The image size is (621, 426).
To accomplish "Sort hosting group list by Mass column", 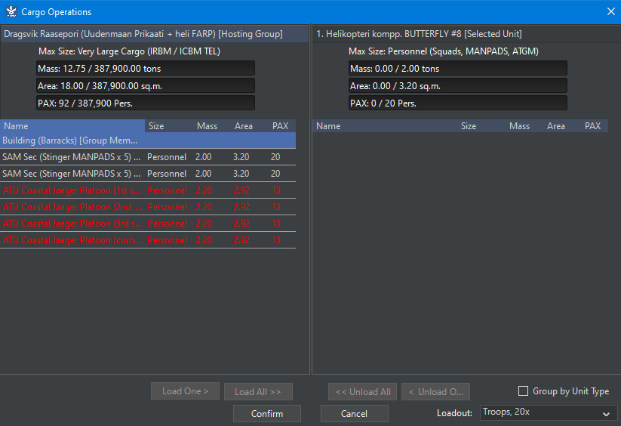I will tap(212, 125).
